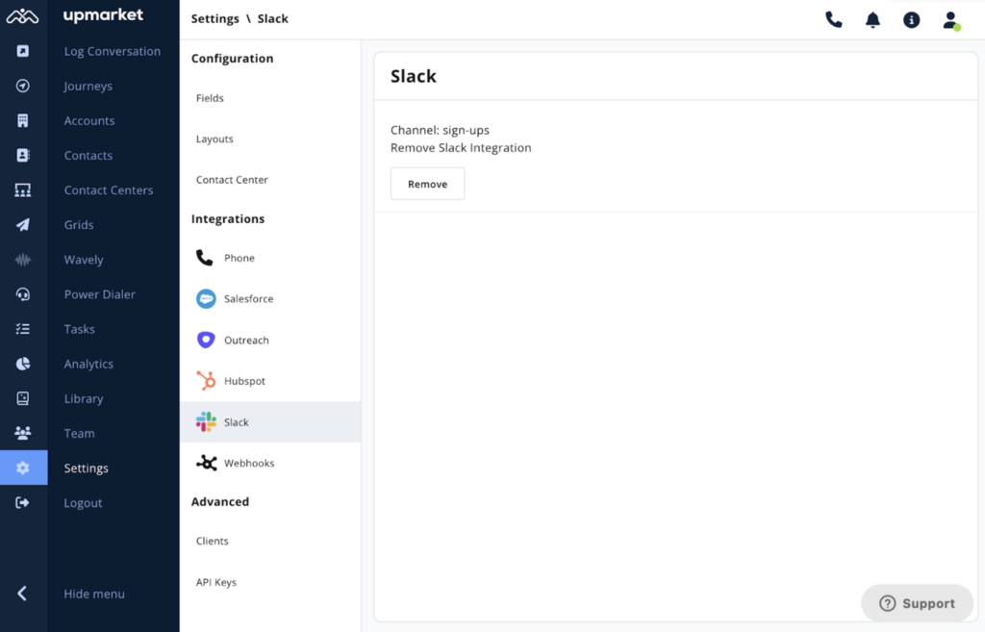Click the Grids paper plane icon
985x632 pixels.
click(23, 225)
